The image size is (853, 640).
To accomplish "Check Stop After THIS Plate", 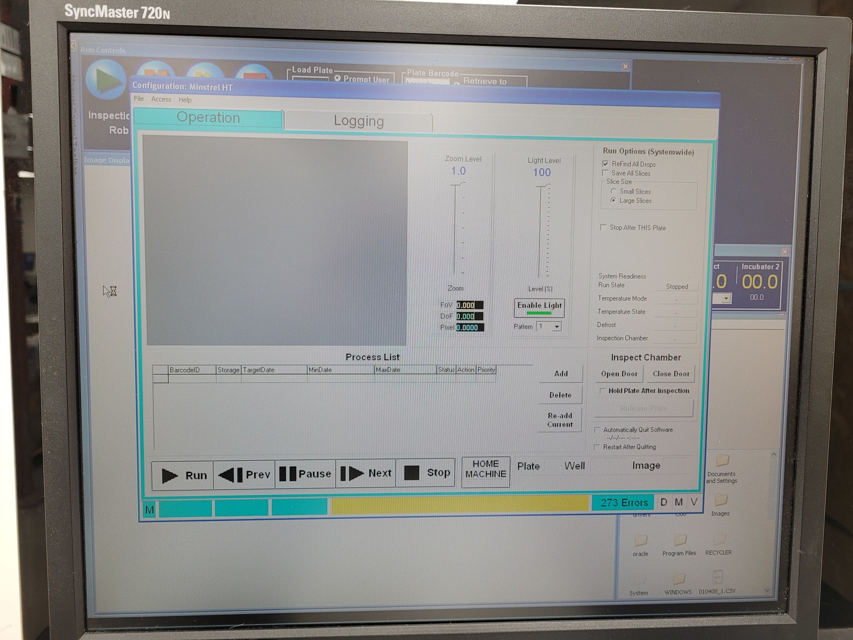I will tap(603, 228).
